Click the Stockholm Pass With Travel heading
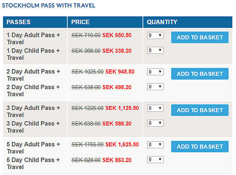Image resolution: width=236 pixels, height=175 pixels. pos(49,5)
